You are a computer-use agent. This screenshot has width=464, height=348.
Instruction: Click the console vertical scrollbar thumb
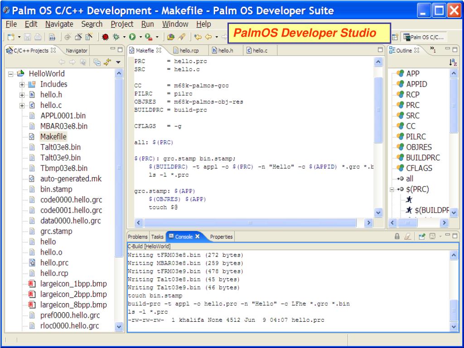[454, 310]
